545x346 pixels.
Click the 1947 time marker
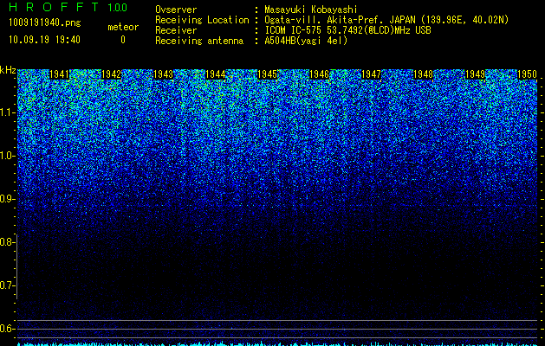371,74
